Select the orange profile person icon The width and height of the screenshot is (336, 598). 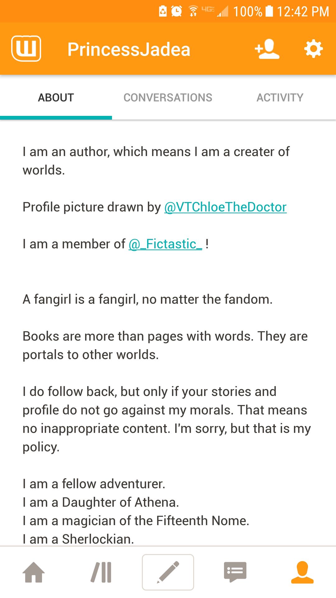302,572
